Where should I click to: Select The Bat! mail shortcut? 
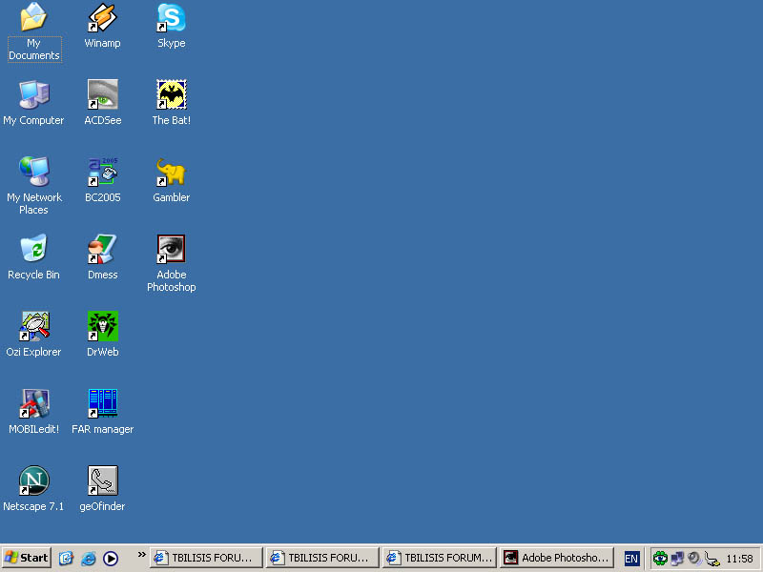(x=172, y=103)
